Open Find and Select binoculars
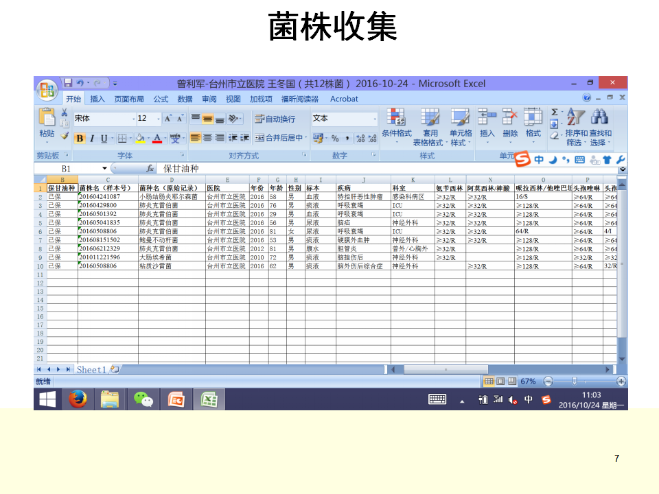This screenshot has width=659, height=494. pos(600,126)
